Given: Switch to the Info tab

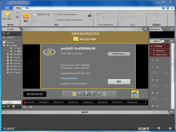Looking at the screenshot, I should 165,41.
